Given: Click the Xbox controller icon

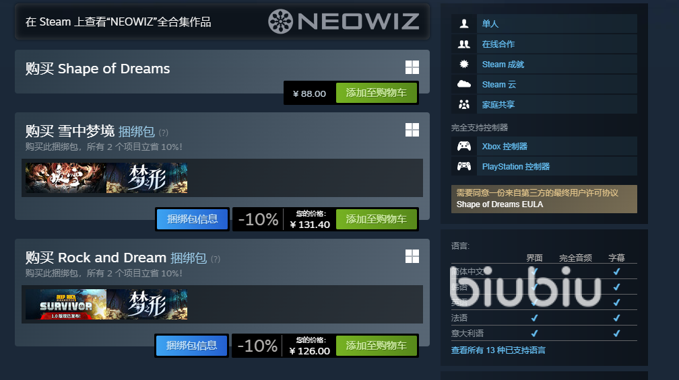Looking at the screenshot, I should (463, 146).
